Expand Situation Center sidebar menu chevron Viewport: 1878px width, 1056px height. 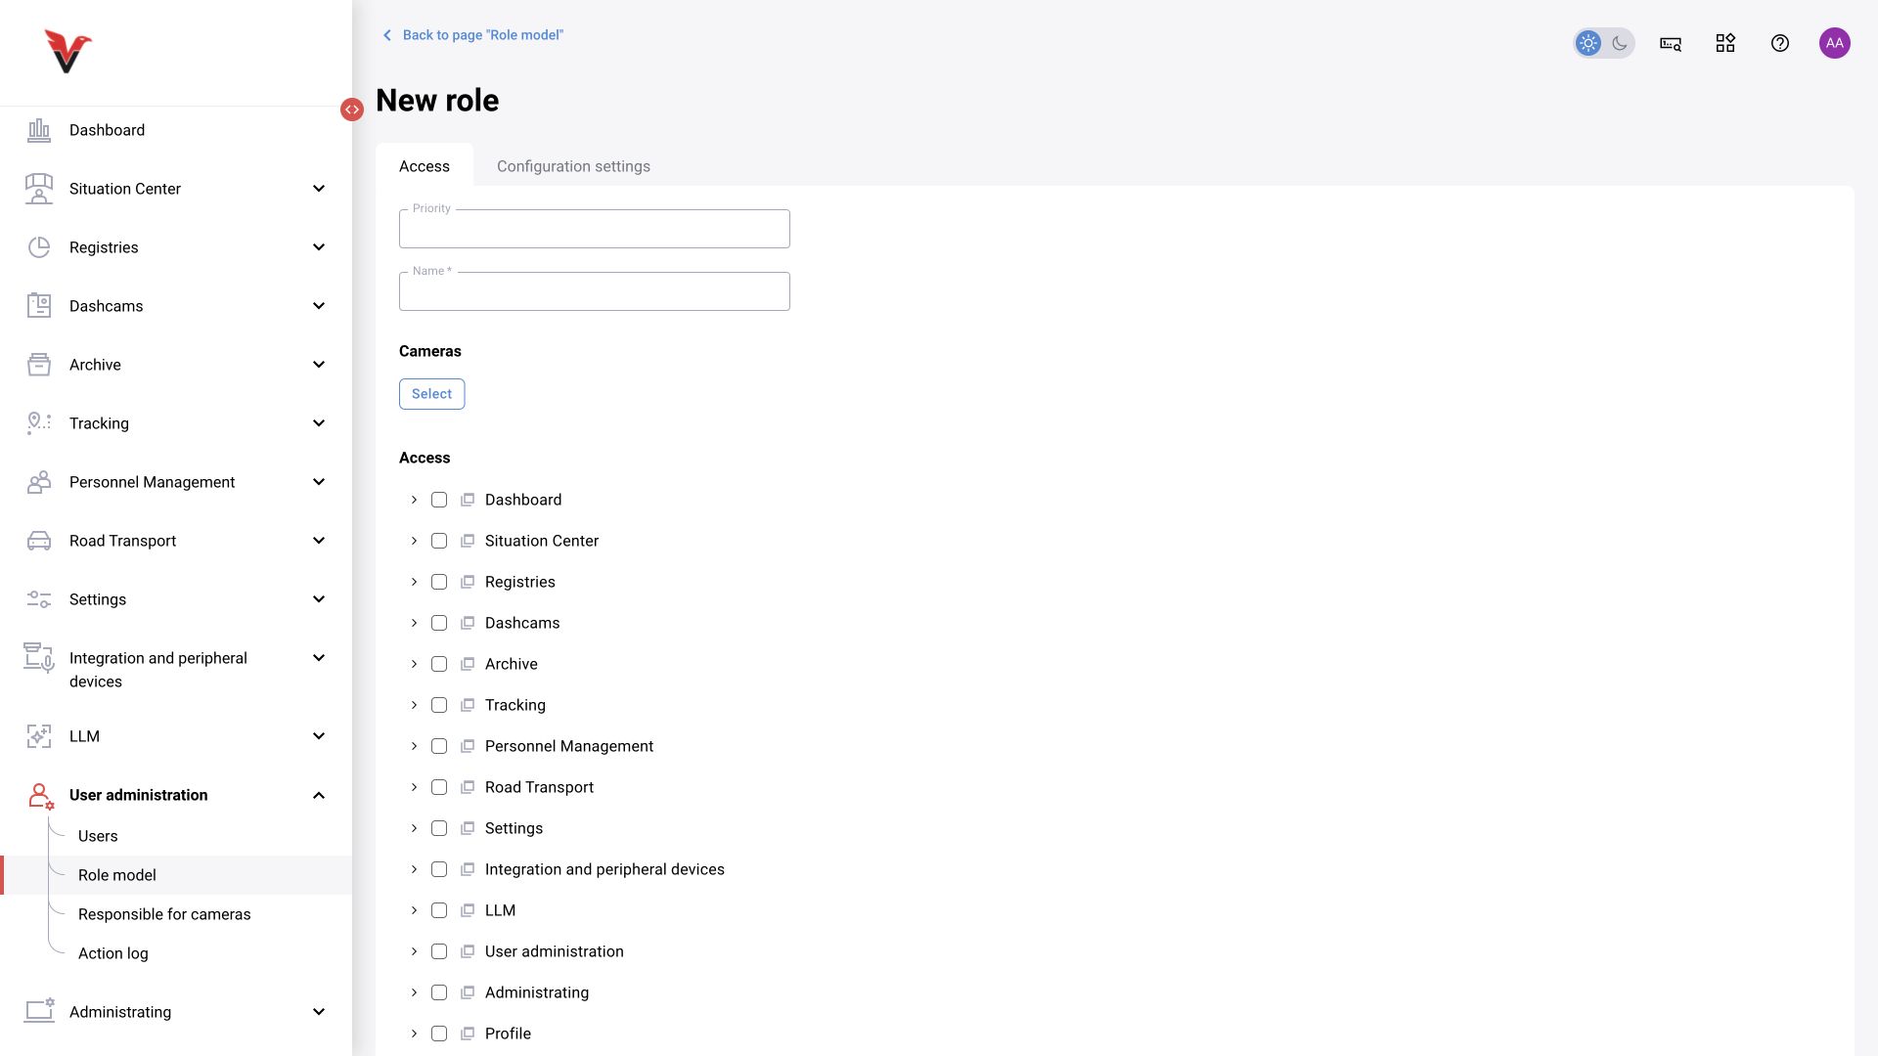pyautogui.click(x=319, y=189)
